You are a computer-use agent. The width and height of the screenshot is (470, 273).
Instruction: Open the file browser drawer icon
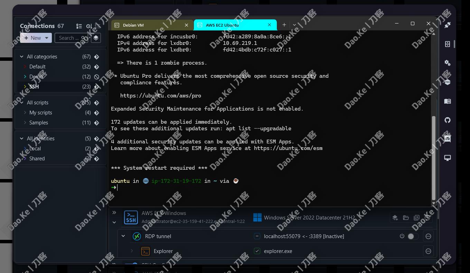tap(448, 44)
